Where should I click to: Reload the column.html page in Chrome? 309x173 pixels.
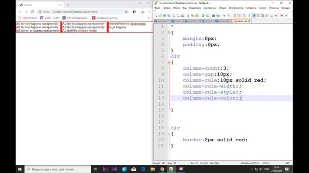[32, 12]
